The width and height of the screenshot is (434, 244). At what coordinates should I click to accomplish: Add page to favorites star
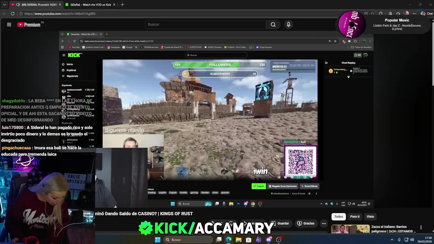click(373, 14)
